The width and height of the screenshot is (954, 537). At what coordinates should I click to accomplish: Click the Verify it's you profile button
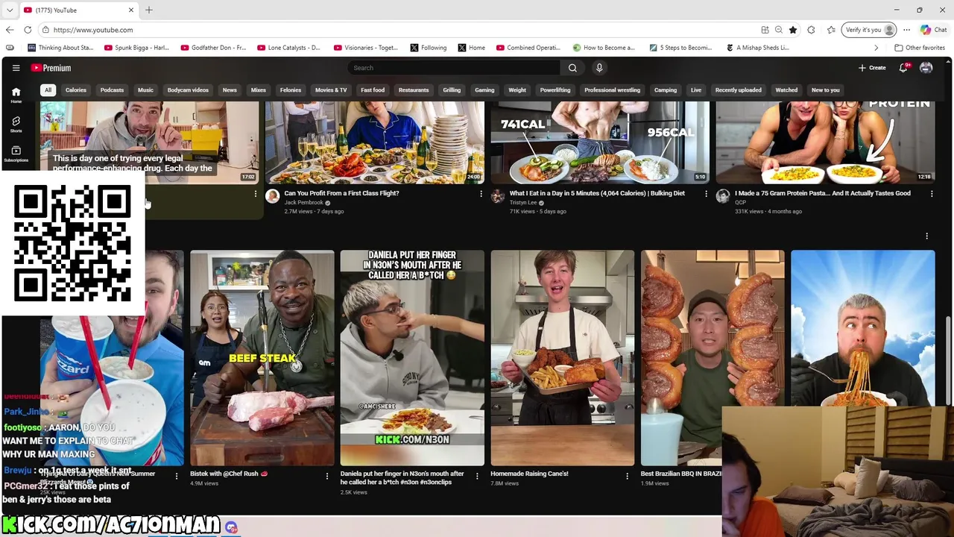(869, 30)
